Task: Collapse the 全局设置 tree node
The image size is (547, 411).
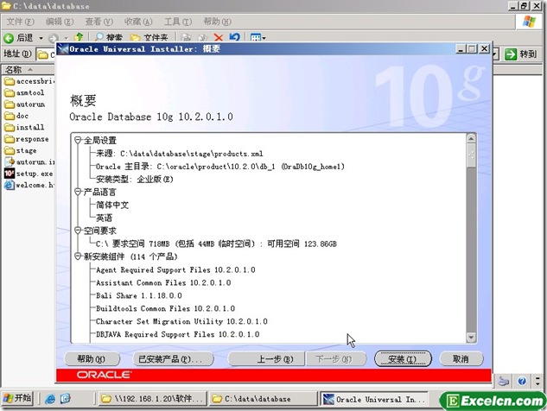Action: [x=78, y=141]
